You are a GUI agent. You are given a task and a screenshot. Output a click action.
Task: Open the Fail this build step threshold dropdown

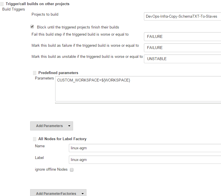click(x=182, y=36)
